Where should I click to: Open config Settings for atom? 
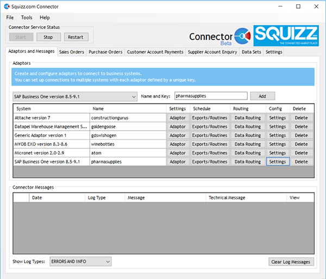[278, 153]
